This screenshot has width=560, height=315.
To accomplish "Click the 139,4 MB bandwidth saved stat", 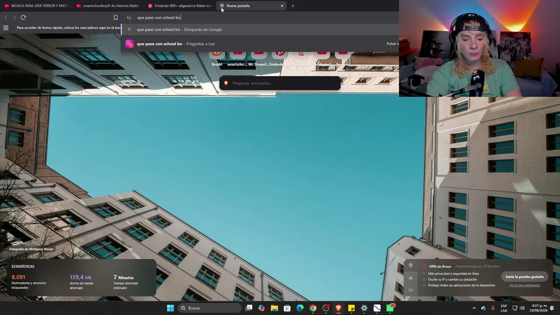I will click(81, 282).
